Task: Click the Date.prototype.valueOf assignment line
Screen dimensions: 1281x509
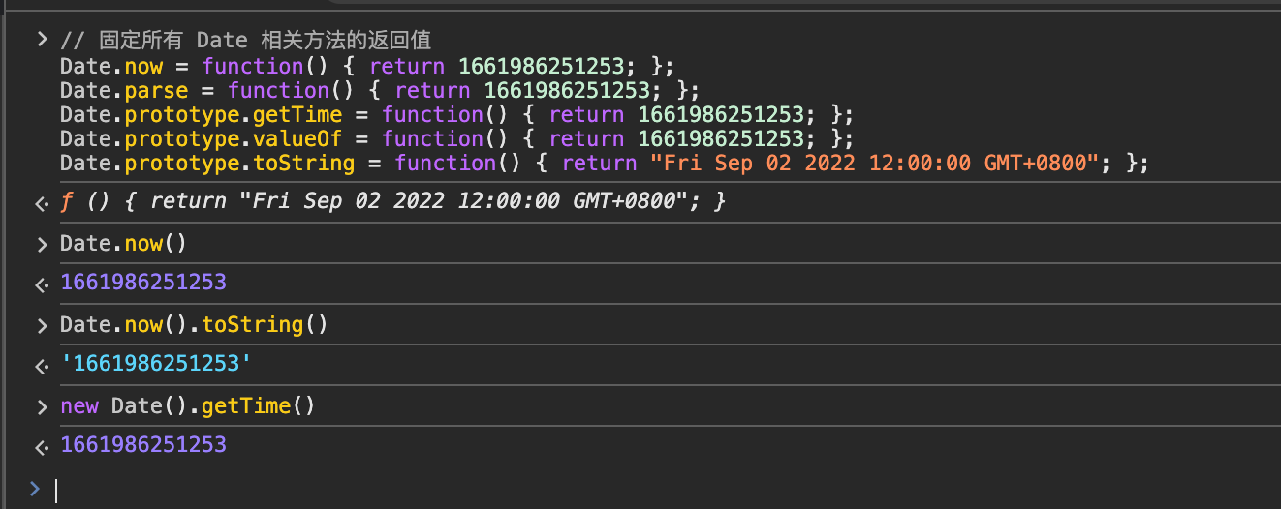Action: (x=455, y=138)
